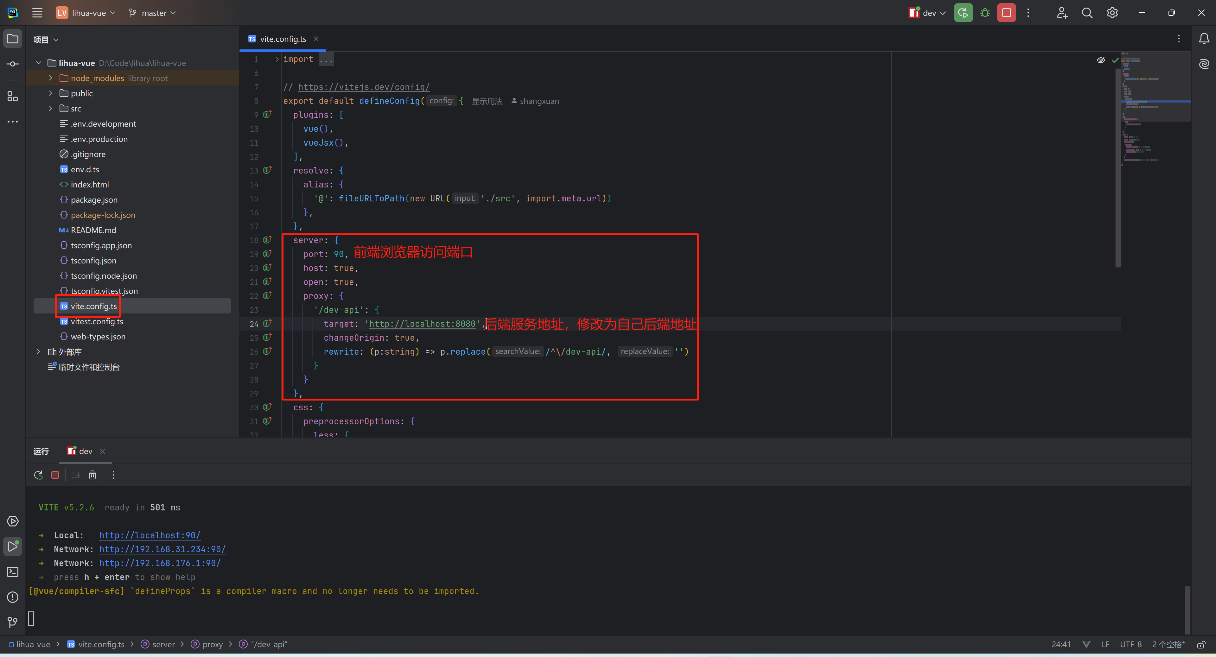Open the Commit tool window icon

point(13,64)
